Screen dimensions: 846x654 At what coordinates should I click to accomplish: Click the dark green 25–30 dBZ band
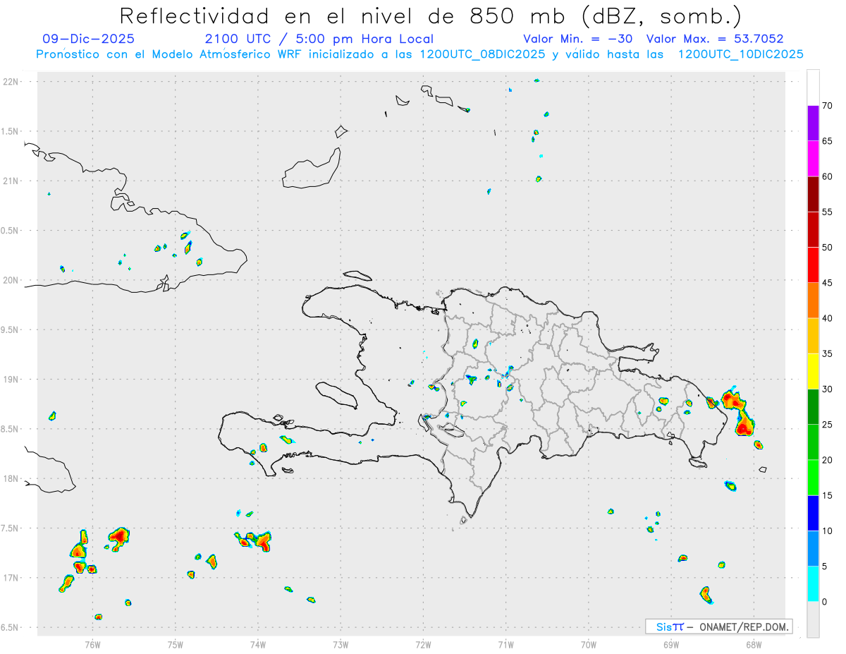[813, 407]
